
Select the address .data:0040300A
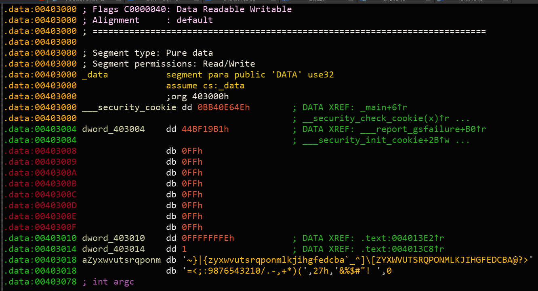[40, 173]
